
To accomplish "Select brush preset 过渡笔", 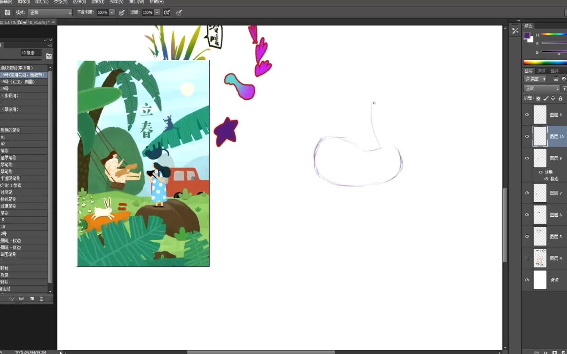I will click(x=24, y=192).
